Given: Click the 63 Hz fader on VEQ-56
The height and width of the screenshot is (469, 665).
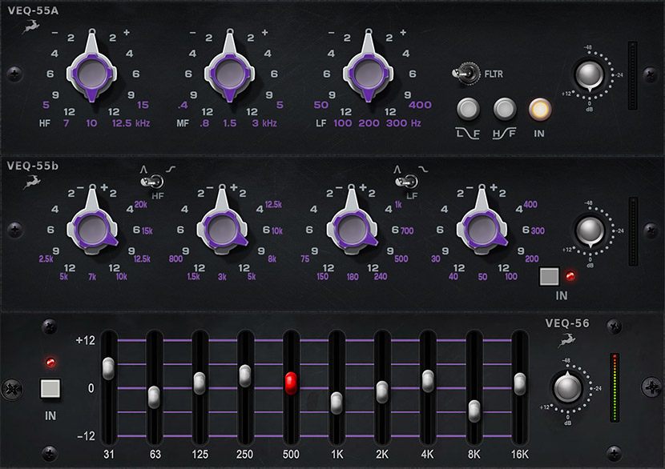Looking at the screenshot, I should 154,397.
